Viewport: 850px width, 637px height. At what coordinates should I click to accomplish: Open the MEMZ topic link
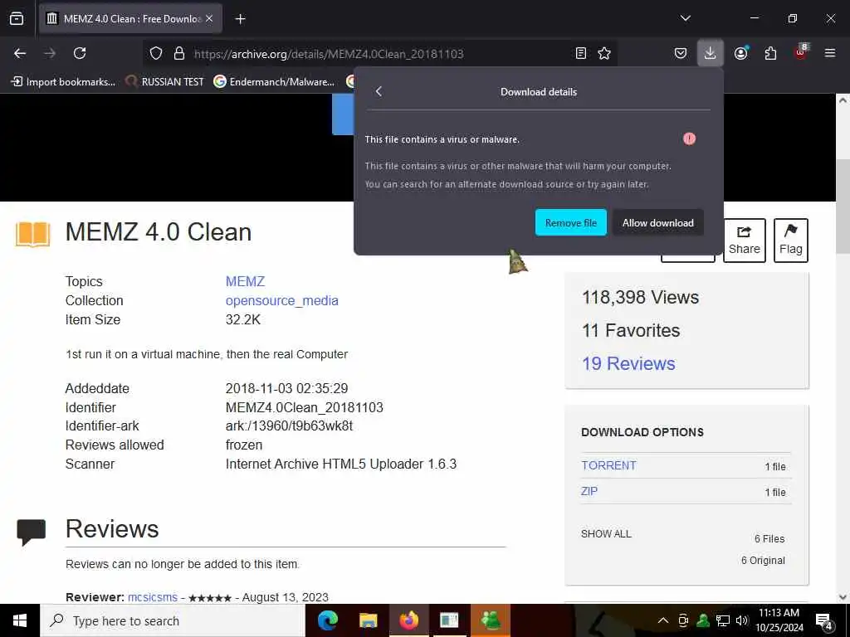point(245,282)
